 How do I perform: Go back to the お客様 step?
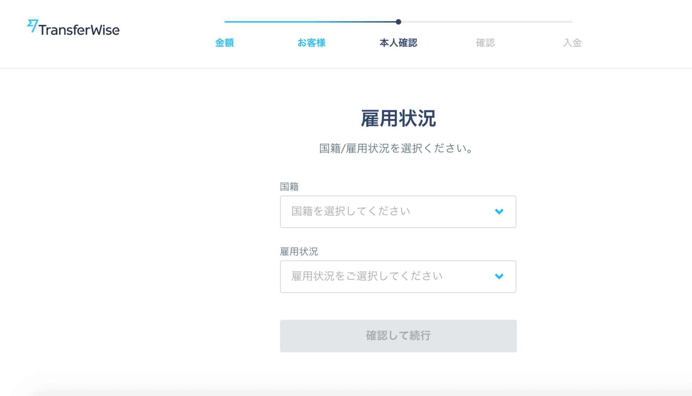pos(311,43)
